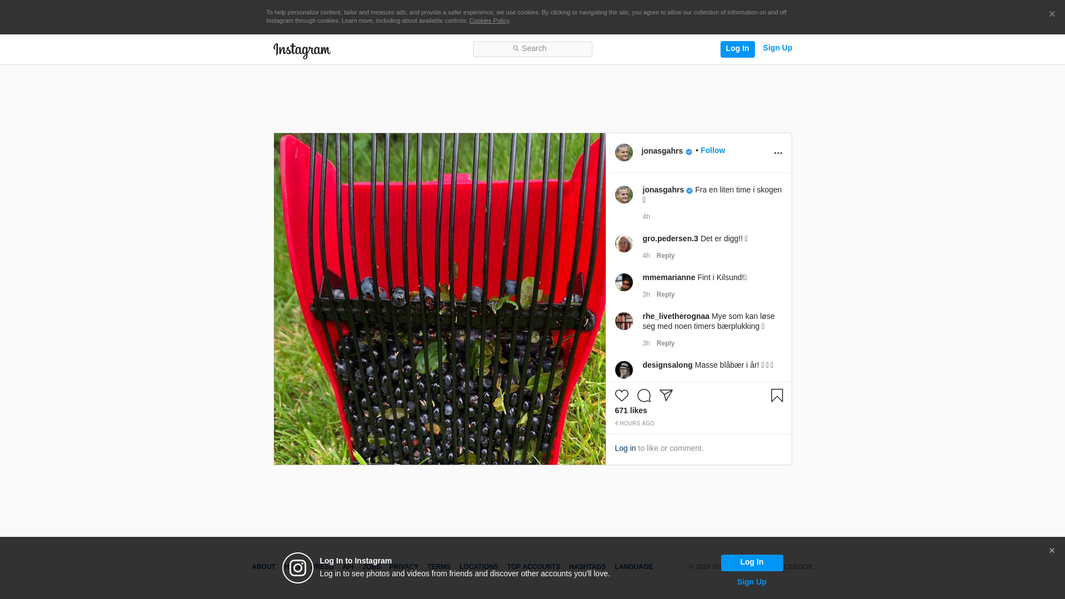This screenshot has width=1065, height=599.
Task: Open mmemarianne profile picture
Action: point(624,282)
